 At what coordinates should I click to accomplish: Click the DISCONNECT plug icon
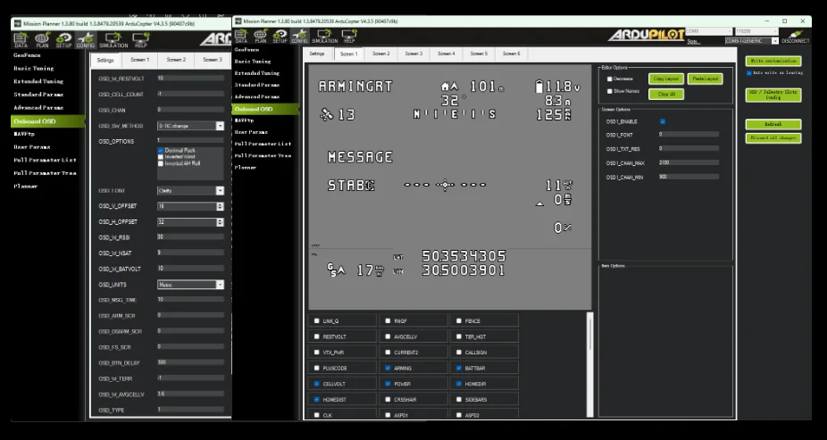pyautogui.click(x=795, y=36)
